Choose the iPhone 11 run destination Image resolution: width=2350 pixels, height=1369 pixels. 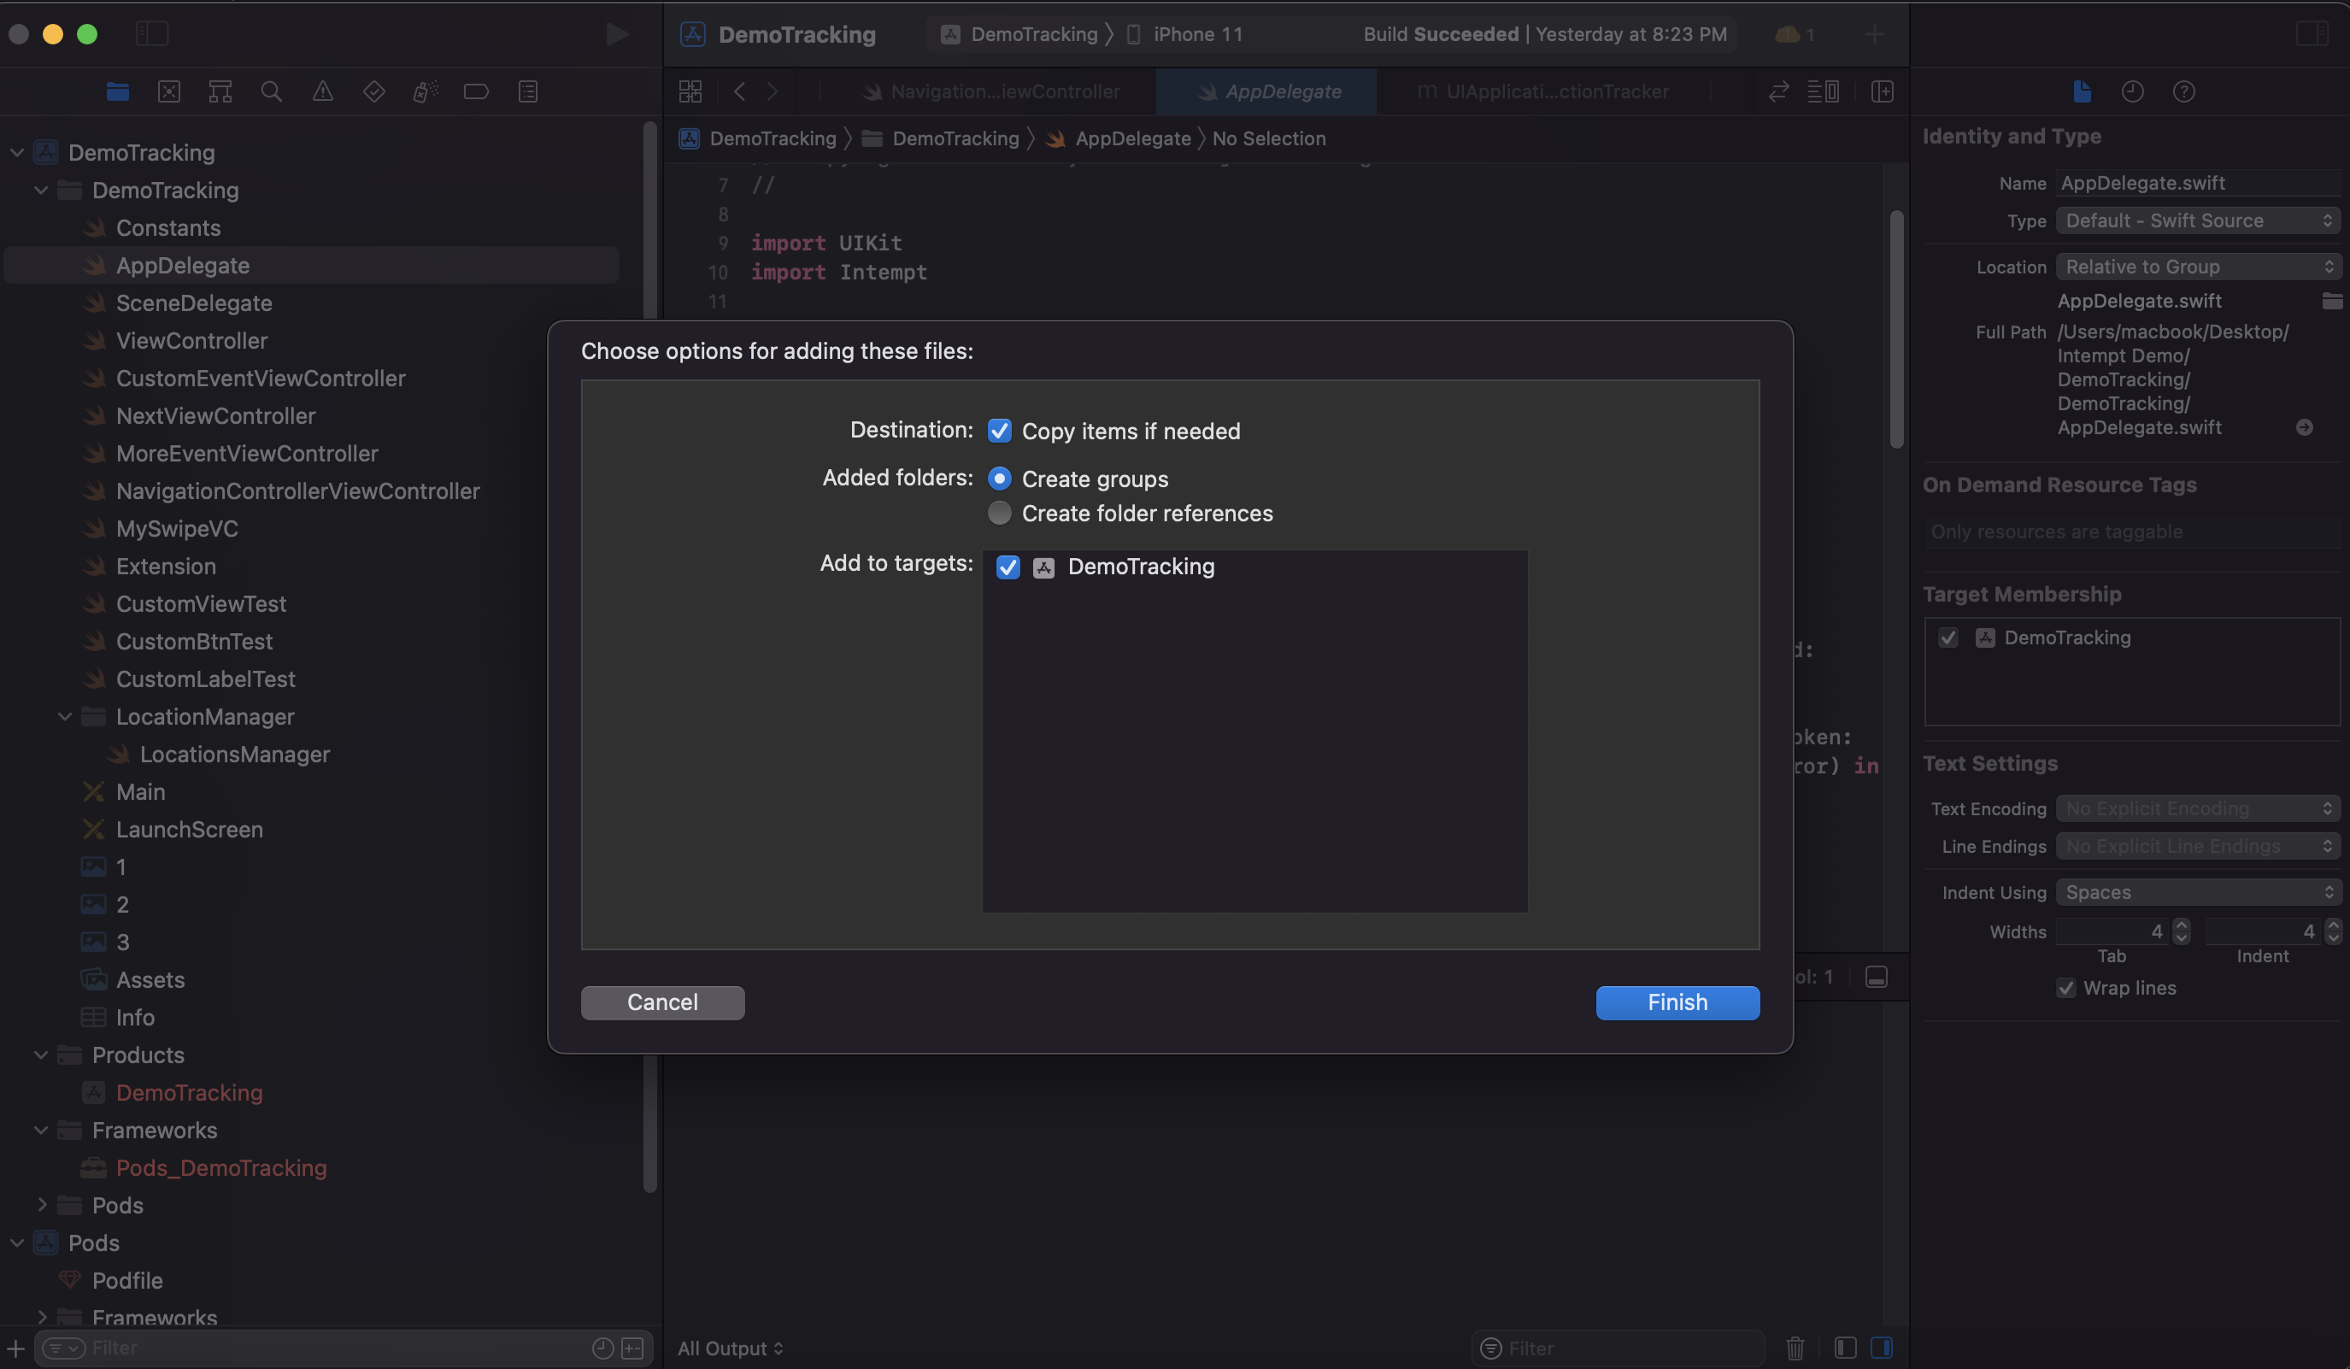coord(1185,34)
